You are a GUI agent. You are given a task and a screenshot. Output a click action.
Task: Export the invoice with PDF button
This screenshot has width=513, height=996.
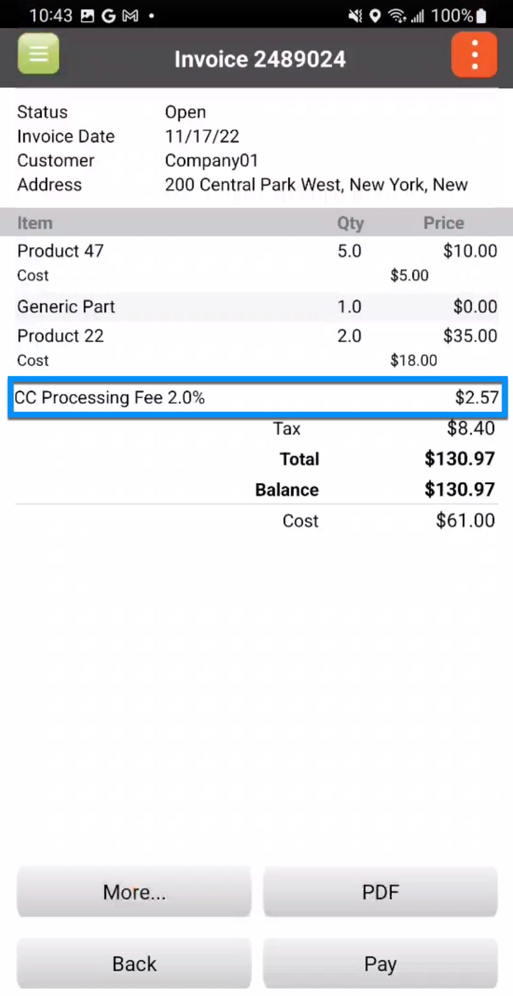tap(380, 892)
